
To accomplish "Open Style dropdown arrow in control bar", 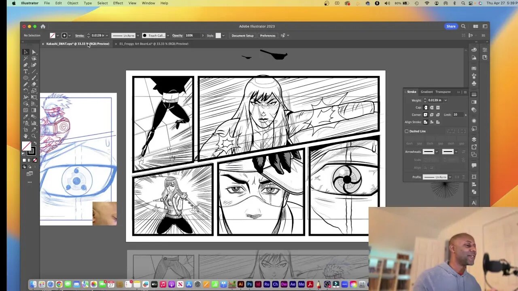I will (223, 36).
